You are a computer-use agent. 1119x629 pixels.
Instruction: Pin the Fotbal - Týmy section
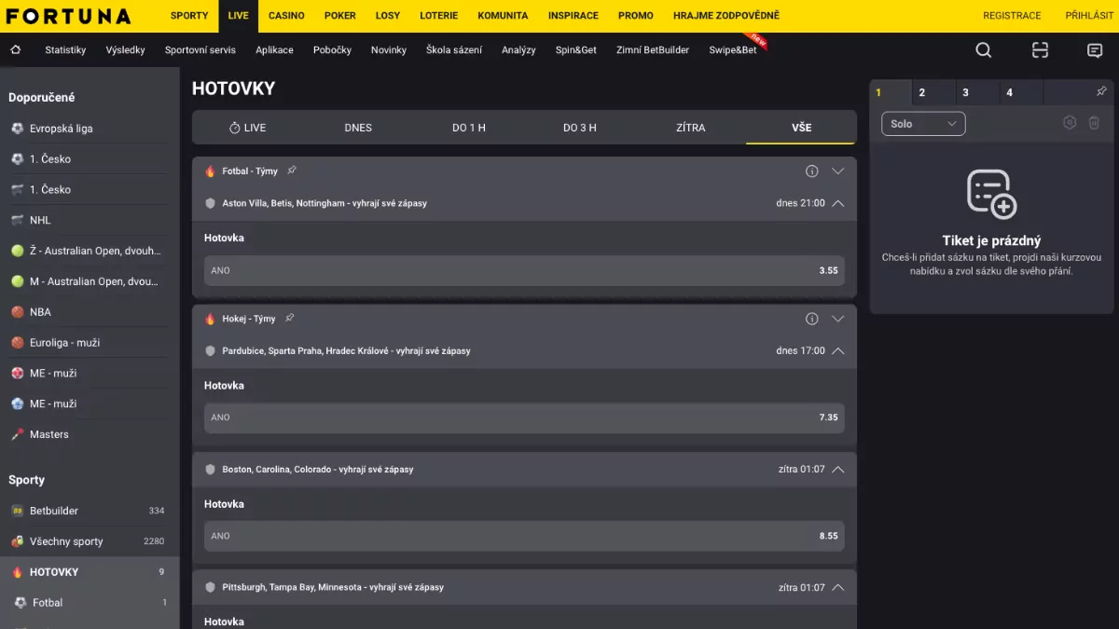[x=292, y=171]
